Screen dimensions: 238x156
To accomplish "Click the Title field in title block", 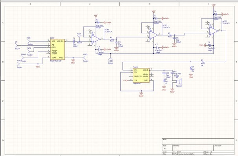I will click(x=198, y=141).
